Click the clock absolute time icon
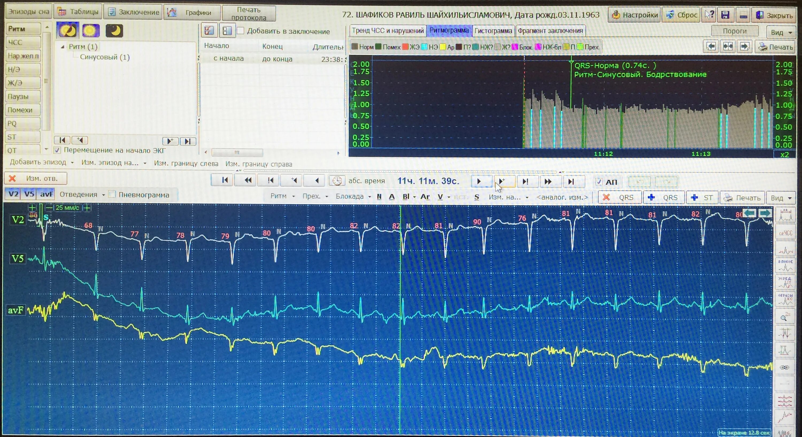 (x=337, y=181)
